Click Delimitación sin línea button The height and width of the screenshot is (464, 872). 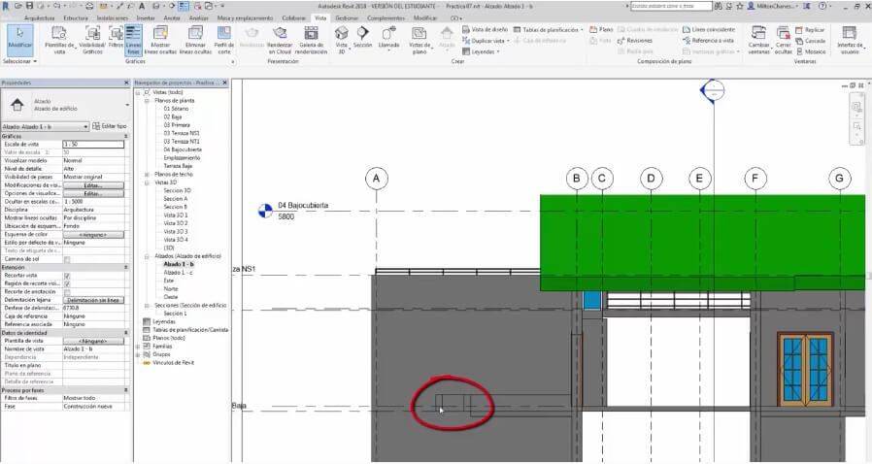click(94, 300)
